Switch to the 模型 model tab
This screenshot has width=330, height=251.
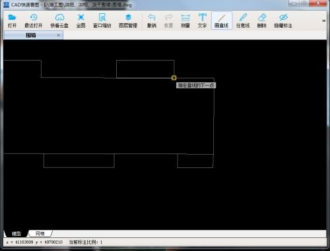(x=16, y=233)
